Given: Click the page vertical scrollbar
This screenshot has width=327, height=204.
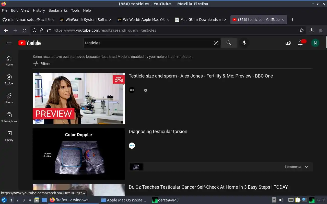Looking at the screenshot, I should pos(326,42).
